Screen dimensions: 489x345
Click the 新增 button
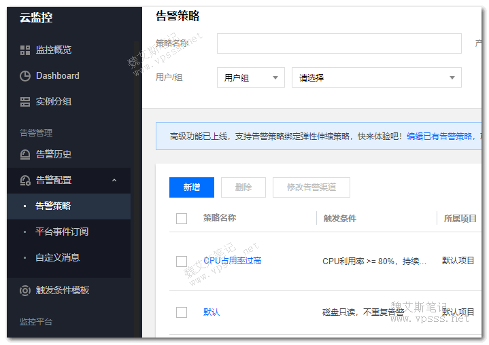point(192,187)
